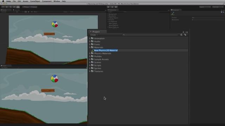225x126 pixels.
Task: Open the File menu
Action: pyautogui.click(x=14, y=1)
